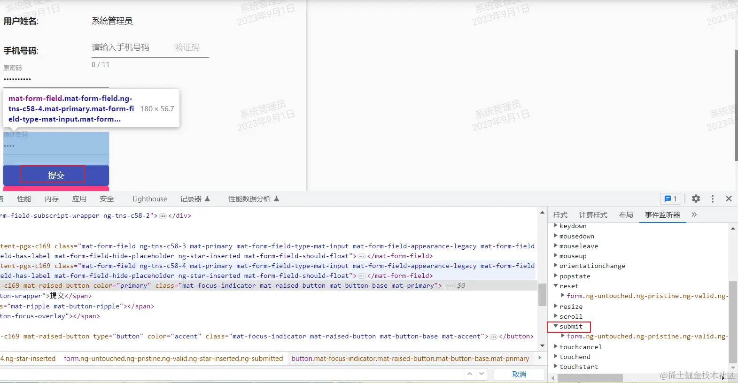
Task: Switch to 布局 sidebar tab
Action: click(626, 214)
